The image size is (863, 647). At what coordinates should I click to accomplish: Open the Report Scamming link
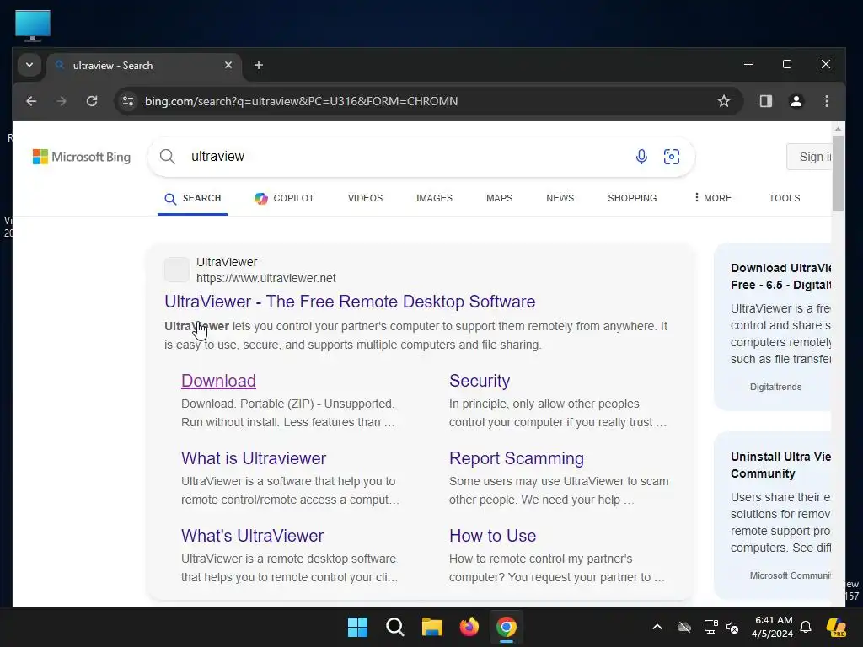(517, 458)
